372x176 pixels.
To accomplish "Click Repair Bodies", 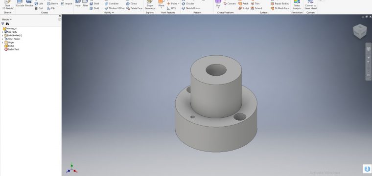I will pyautogui.click(x=279, y=3).
